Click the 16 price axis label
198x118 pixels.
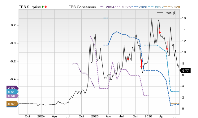click(x=184, y=18)
